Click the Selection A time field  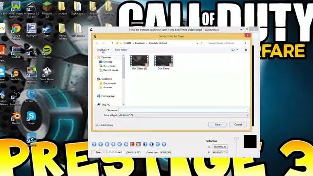click(x=220, y=147)
